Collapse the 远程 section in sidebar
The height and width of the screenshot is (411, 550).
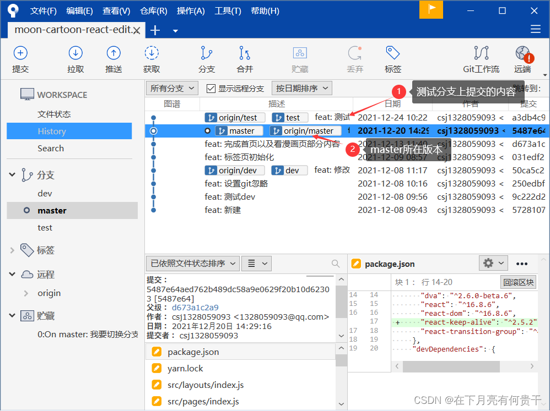[12, 274]
